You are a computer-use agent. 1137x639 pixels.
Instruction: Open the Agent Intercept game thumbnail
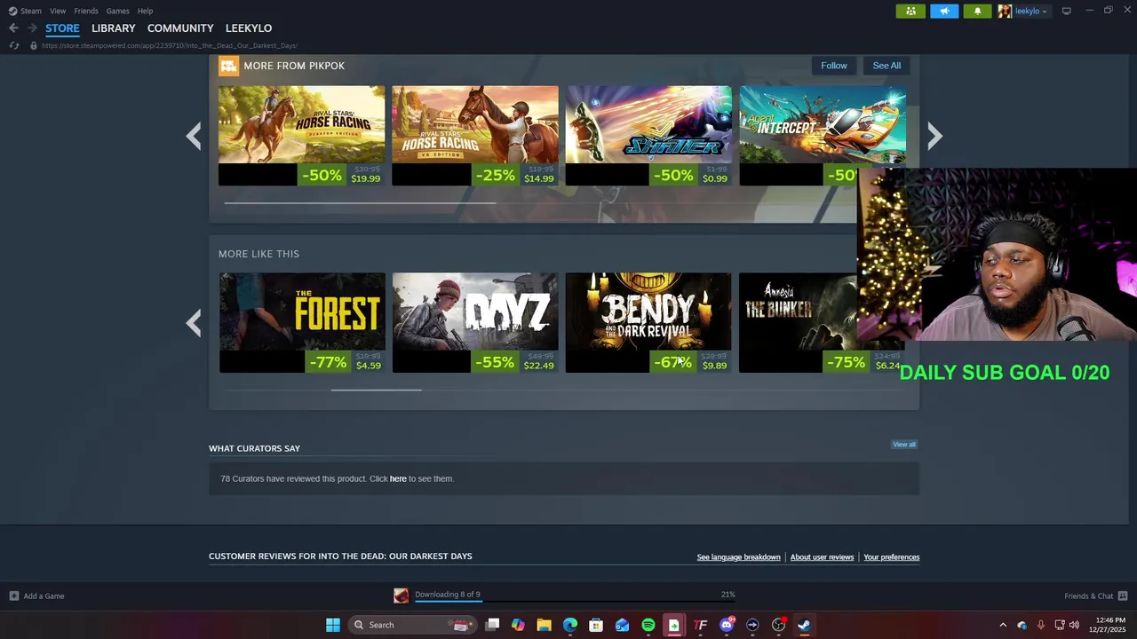tap(823, 126)
